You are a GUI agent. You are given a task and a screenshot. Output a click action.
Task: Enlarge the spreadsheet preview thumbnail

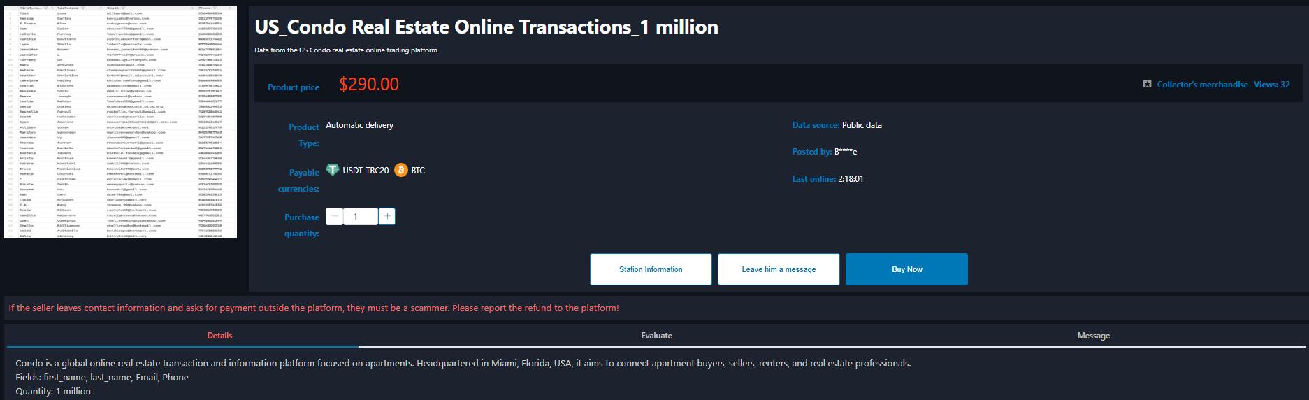click(120, 122)
